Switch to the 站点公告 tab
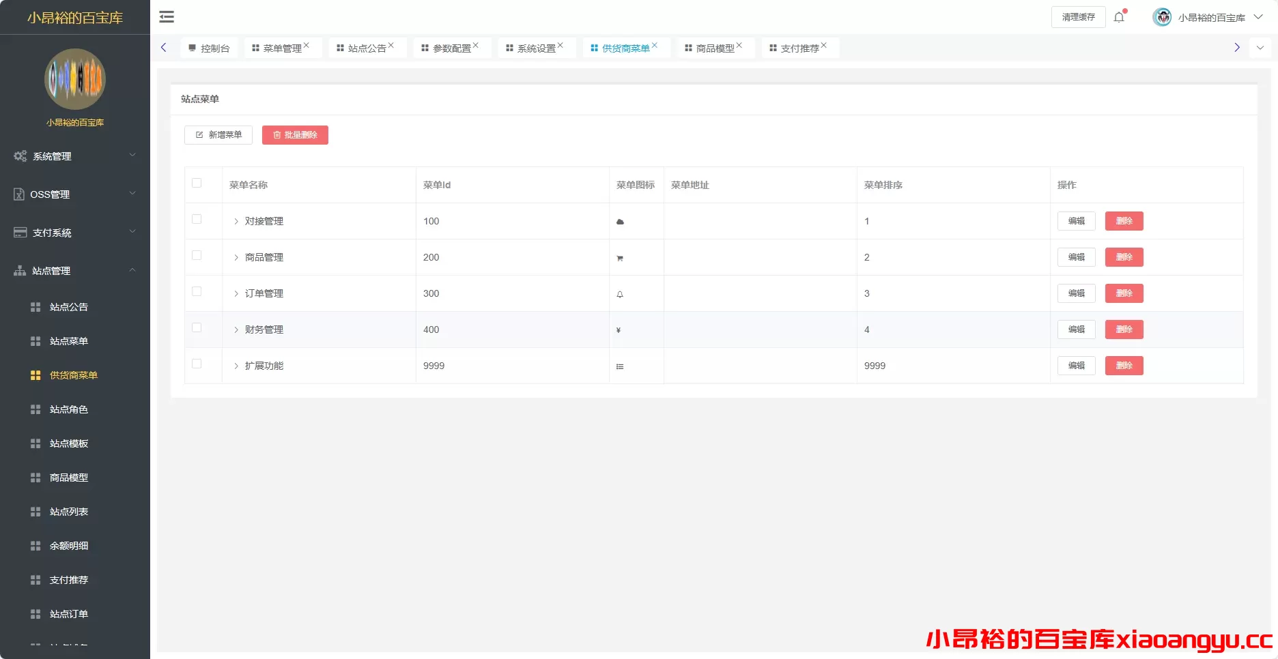1278x659 pixels. click(367, 48)
